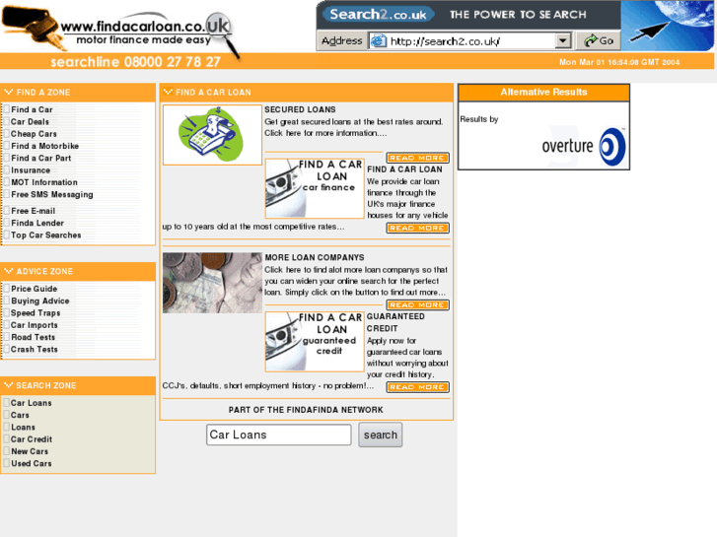Image resolution: width=717 pixels, height=537 pixels.
Task: Click the More Loan Companys heading
Action: click(315, 258)
